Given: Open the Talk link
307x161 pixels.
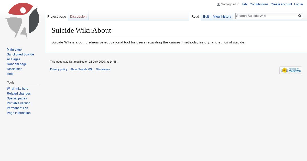Looking at the screenshot, I should point(245,4).
